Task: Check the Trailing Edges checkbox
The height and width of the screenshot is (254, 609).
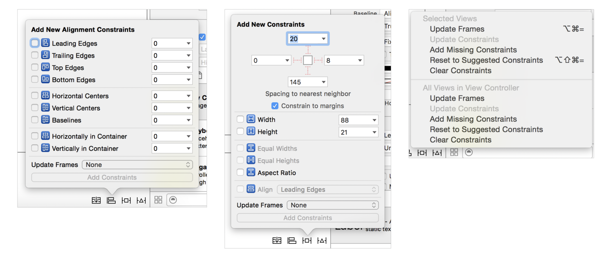Action: 35,55
